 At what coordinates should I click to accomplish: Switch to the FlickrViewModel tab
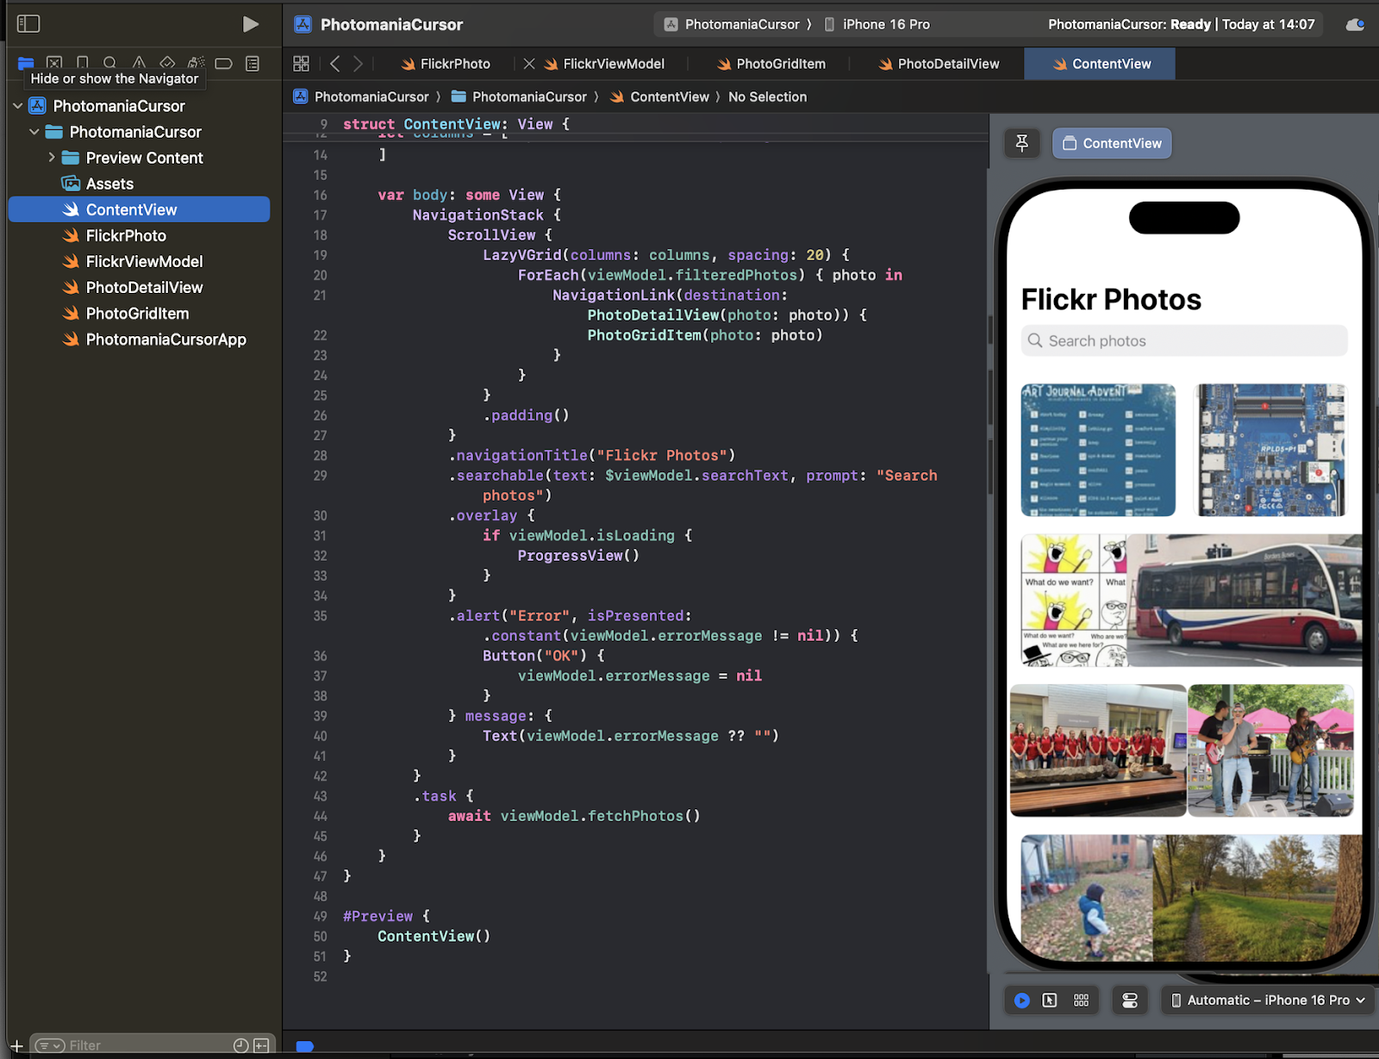click(604, 64)
